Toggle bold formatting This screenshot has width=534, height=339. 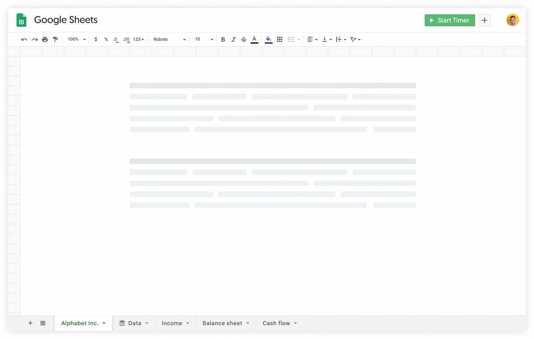point(223,39)
